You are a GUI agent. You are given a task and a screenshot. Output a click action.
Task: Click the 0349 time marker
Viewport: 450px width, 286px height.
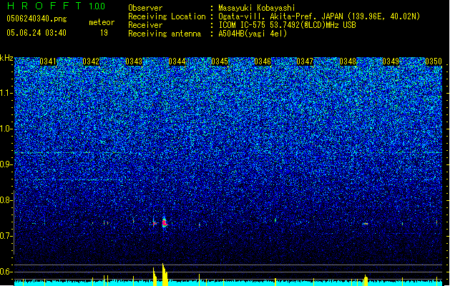point(391,61)
